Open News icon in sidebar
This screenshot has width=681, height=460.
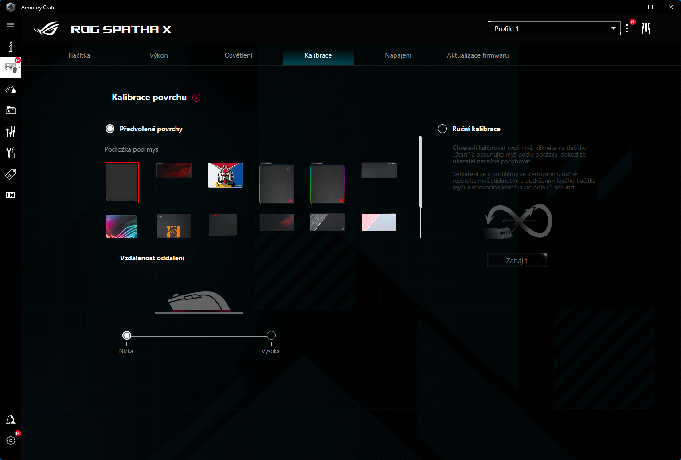(x=11, y=195)
